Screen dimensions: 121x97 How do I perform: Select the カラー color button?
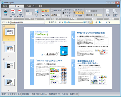point(45,11)
